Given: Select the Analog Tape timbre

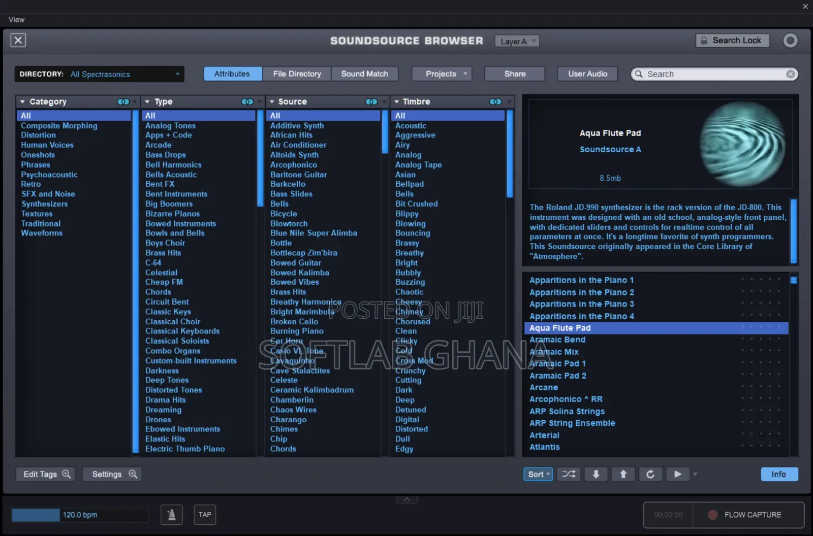Looking at the screenshot, I should (x=419, y=165).
